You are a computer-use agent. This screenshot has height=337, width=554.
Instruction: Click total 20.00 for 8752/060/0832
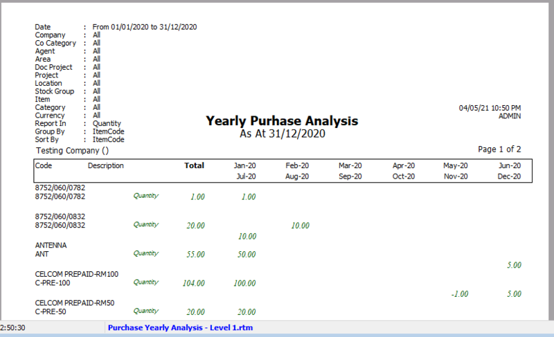click(x=195, y=226)
